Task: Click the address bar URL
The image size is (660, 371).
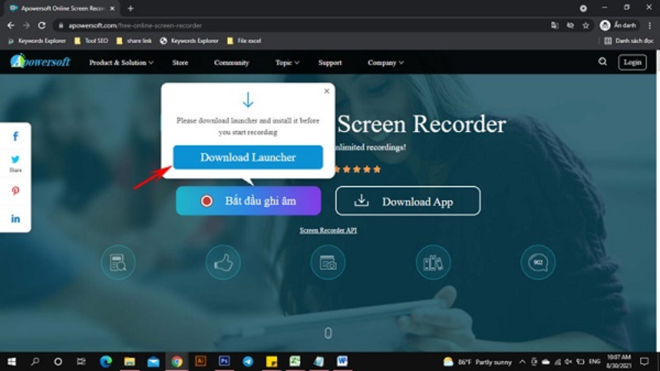Action: (135, 26)
